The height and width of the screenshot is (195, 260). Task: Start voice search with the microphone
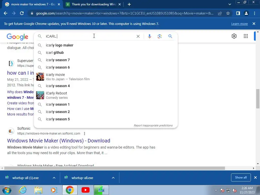[149, 36]
